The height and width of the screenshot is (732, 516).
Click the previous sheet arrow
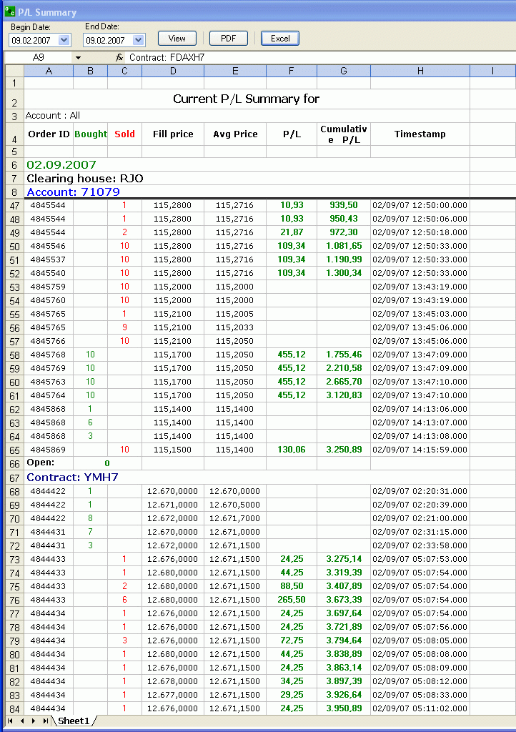pyautogui.click(x=22, y=721)
